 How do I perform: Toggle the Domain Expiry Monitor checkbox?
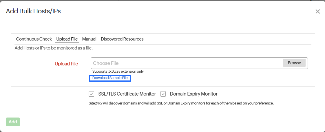pyautogui.click(x=163, y=94)
